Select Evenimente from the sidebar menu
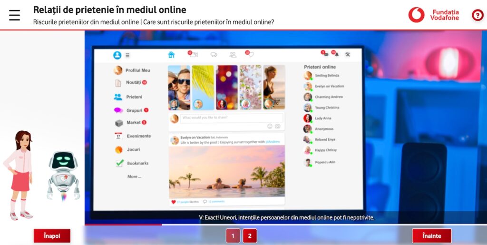This screenshot has width=487, height=245. (x=138, y=136)
